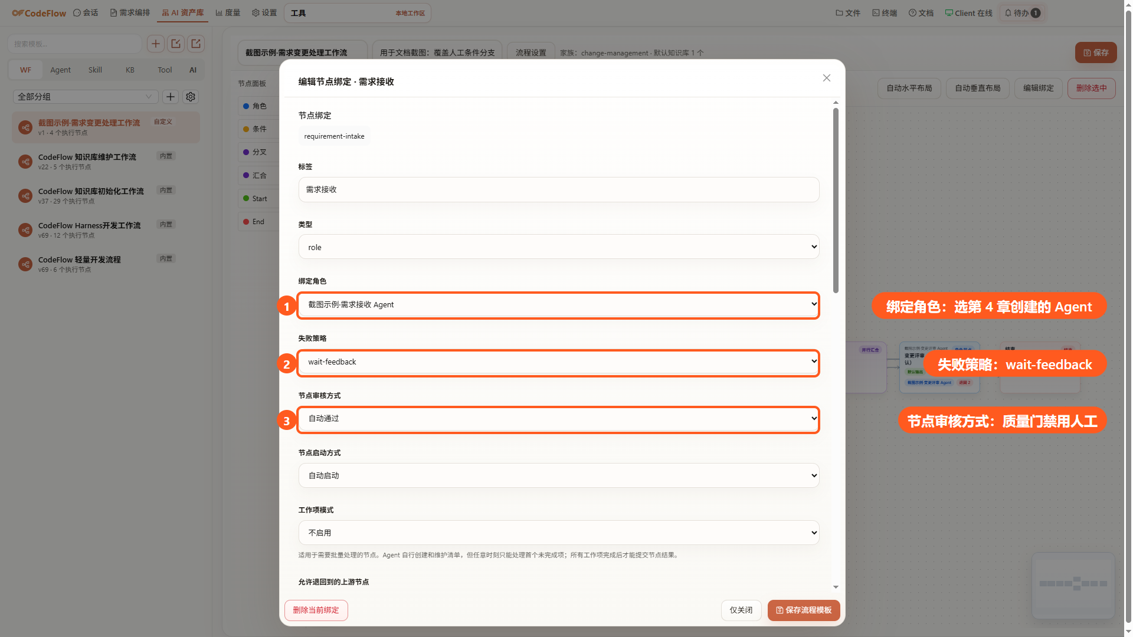The height and width of the screenshot is (637, 1133).
Task: Open the 设置 menu item
Action: [264, 13]
